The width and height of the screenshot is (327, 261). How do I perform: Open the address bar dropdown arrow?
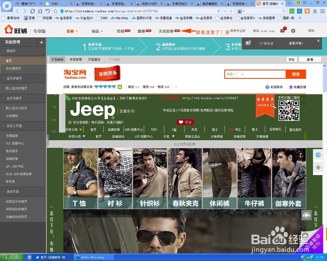(x=225, y=11)
